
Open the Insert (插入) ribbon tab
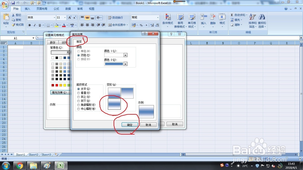click(28, 9)
